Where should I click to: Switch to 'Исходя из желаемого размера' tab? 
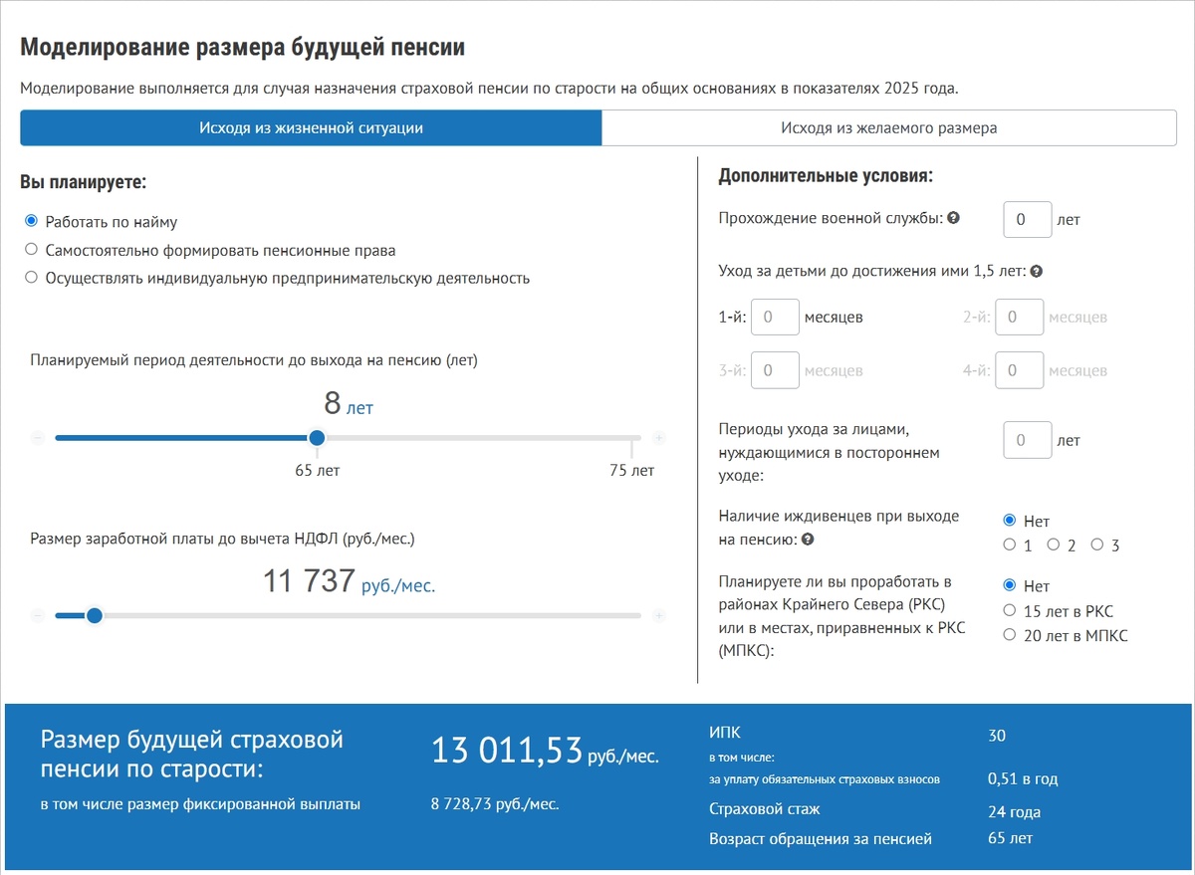click(x=889, y=127)
